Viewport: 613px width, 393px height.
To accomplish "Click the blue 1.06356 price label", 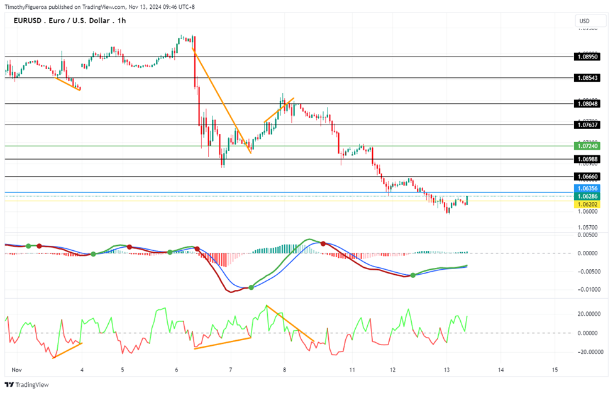I will [x=587, y=189].
